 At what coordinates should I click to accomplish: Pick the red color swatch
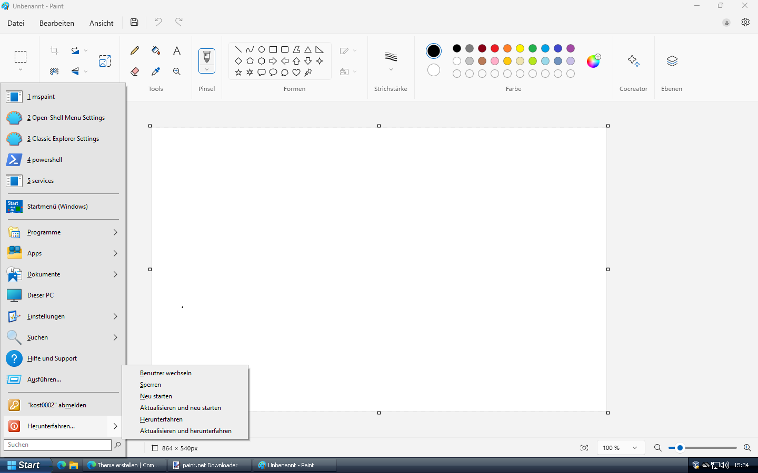coord(495,48)
